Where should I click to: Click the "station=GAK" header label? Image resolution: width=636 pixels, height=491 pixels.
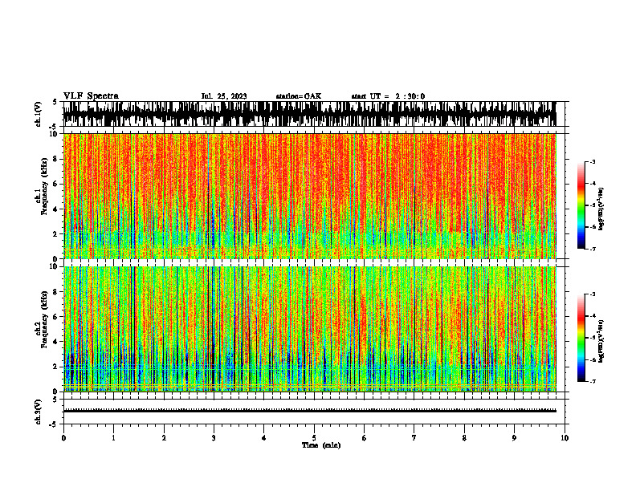(299, 96)
